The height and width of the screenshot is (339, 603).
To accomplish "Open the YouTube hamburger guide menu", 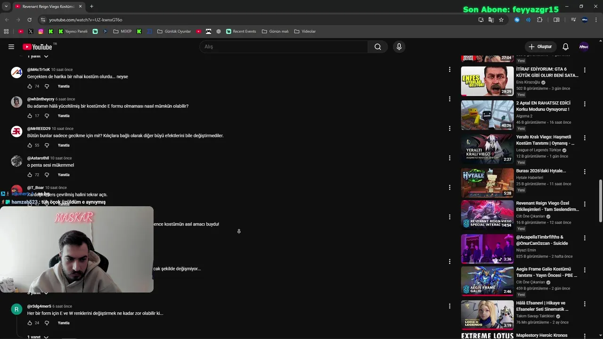I will (x=11, y=47).
